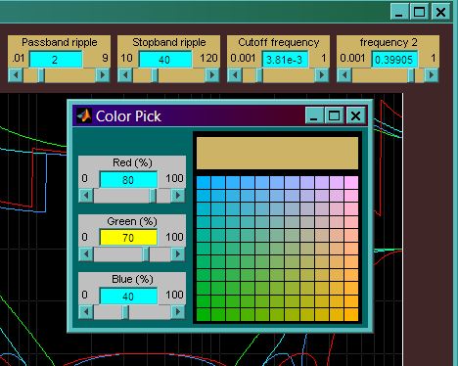Click the Red slider right arrow
Image resolution: width=458 pixels, height=366 pixels.
(178, 196)
